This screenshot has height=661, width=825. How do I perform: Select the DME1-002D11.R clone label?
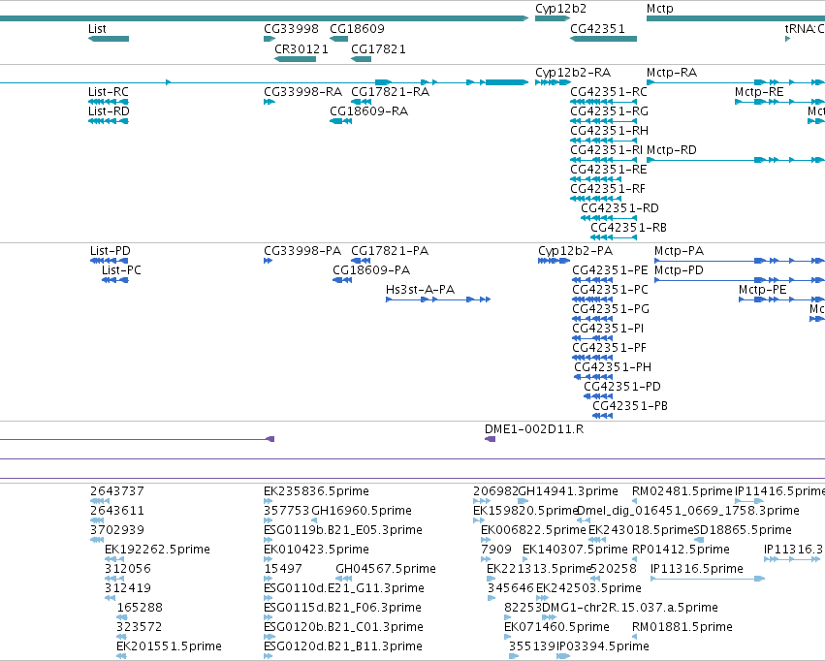pos(534,429)
